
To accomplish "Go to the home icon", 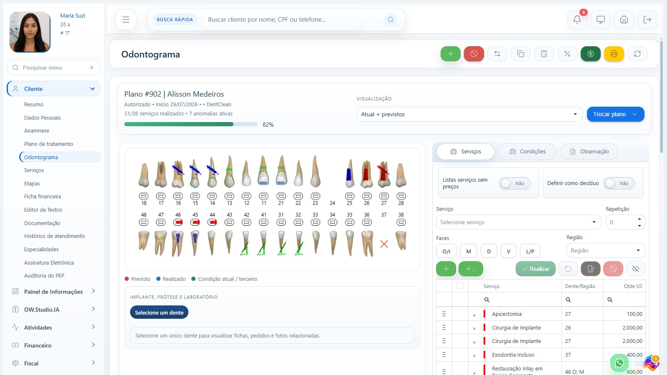I will click(624, 20).
